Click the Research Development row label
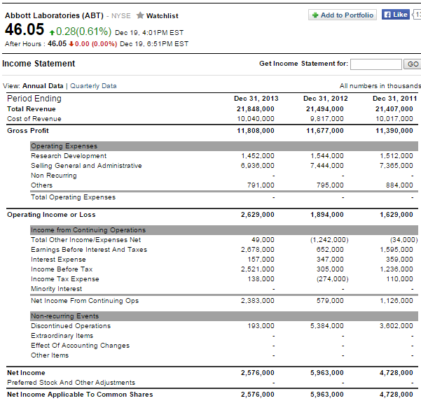421x403 pixels. click(69, 156)
